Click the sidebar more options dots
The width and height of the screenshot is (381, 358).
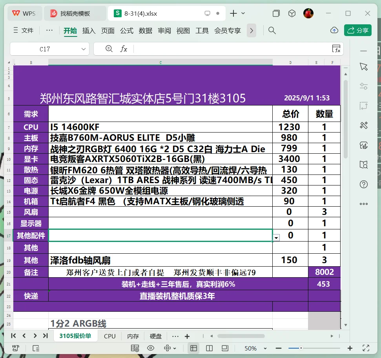[364, 204]
